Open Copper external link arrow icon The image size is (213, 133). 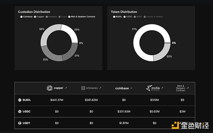coord(66,88)
